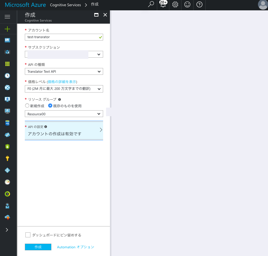This screenshot has height=256, width=268.
Task: Open notifications bell showing 20+
Action: [163, 4]
